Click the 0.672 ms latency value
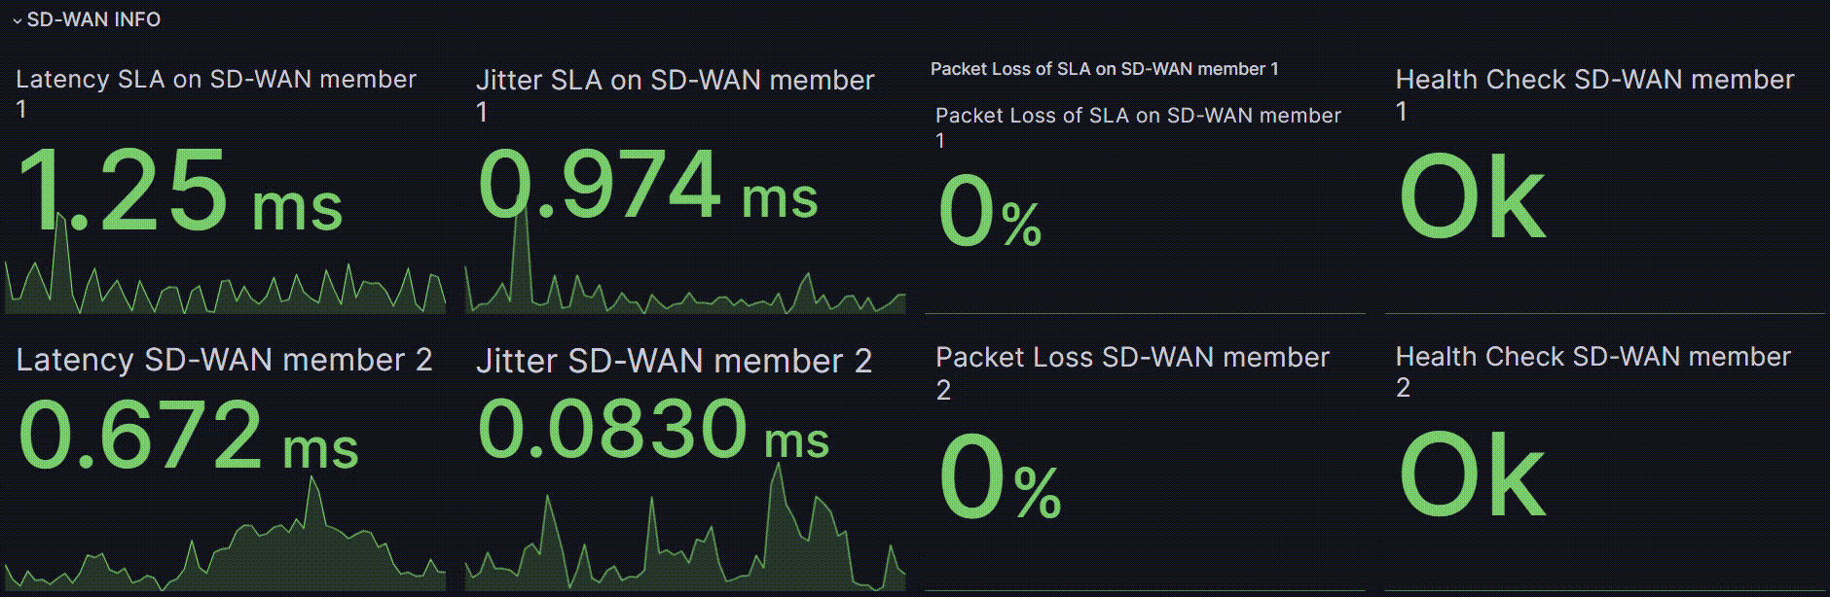 (x=189, y=436)
